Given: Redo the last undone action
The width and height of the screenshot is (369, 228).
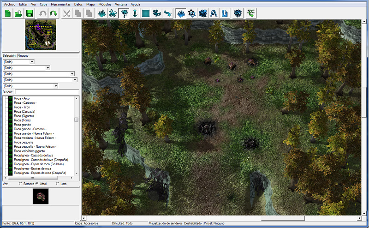Looking at the screenshot, I should [54, 13].
